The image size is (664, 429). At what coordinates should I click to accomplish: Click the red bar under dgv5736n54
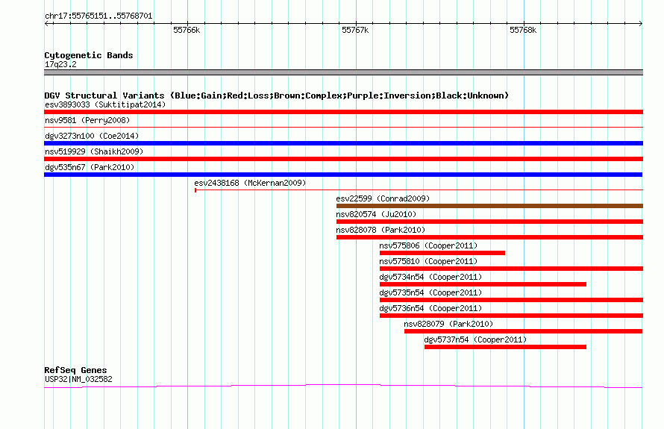(511, 316)
